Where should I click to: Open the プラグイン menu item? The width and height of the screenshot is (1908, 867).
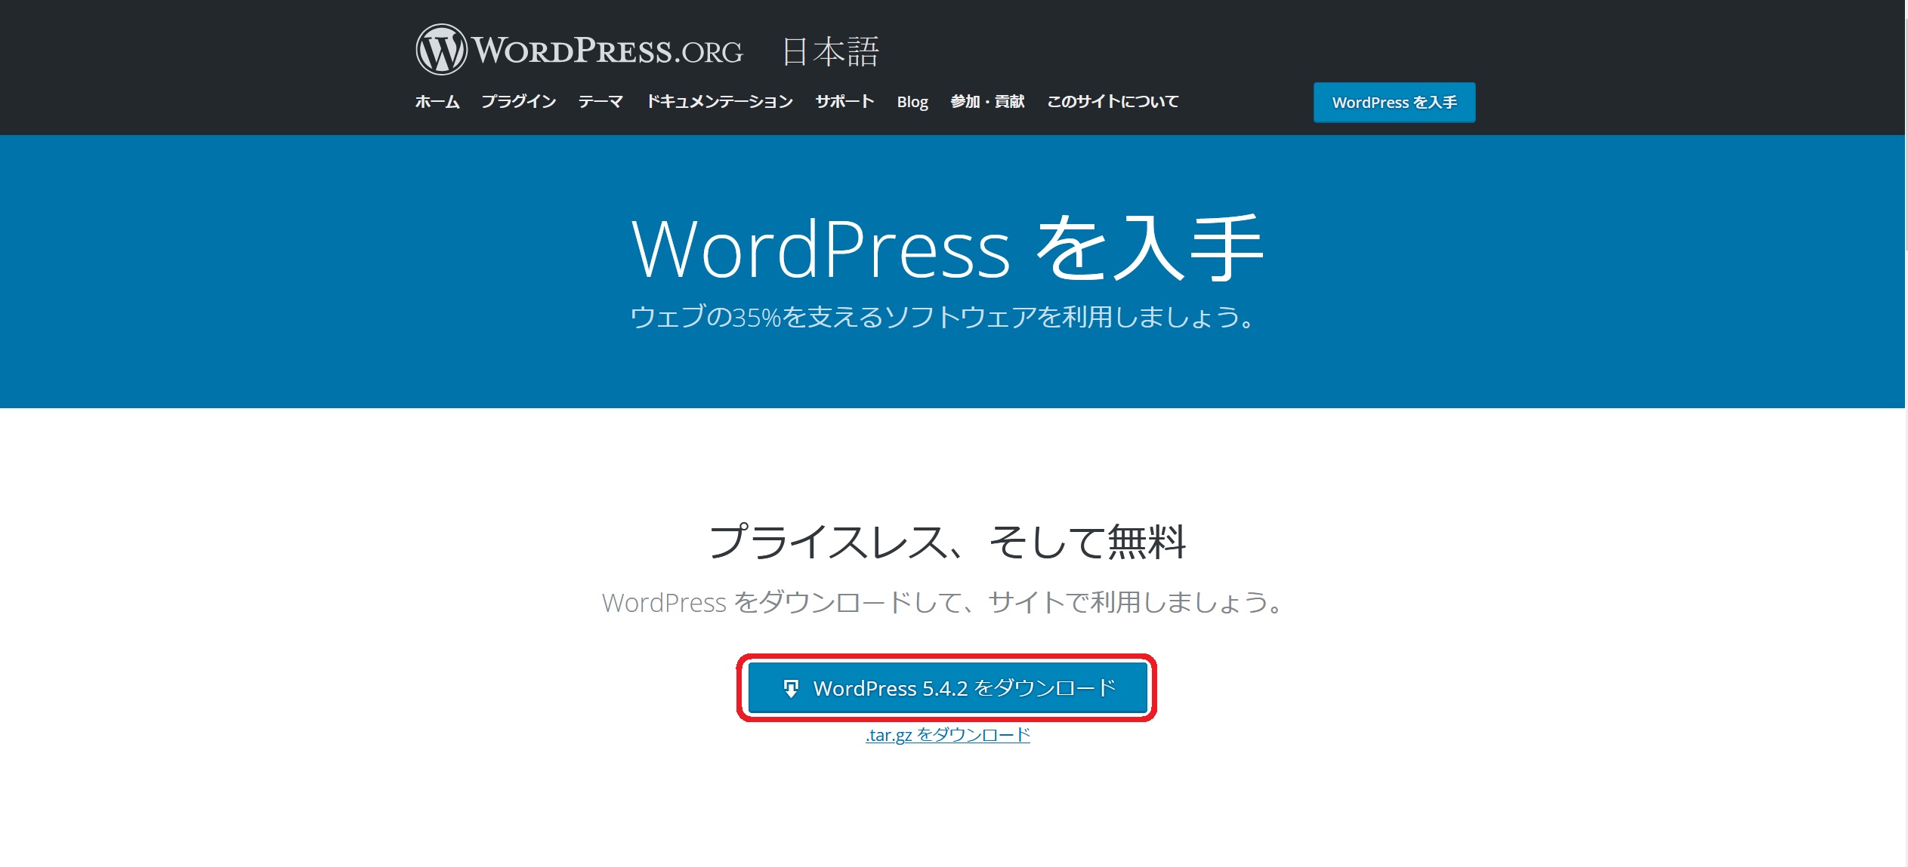[x=519, y=102]
